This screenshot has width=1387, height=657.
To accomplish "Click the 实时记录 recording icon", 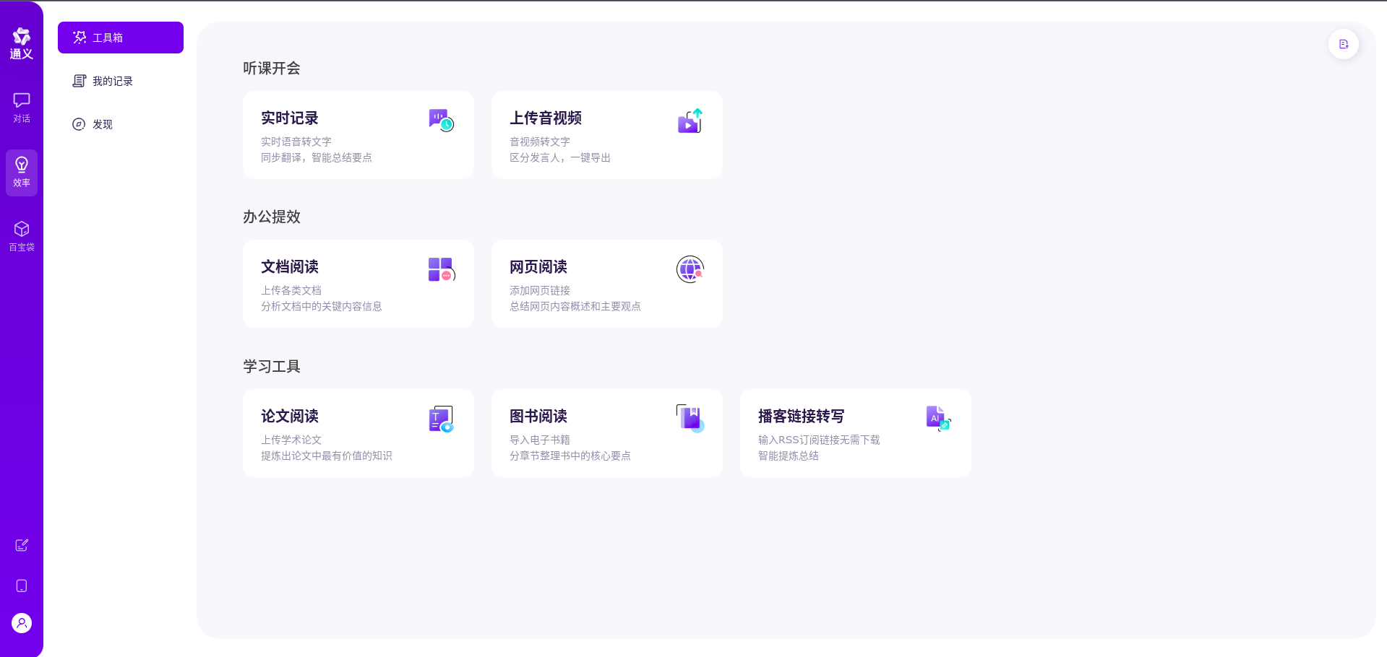I will click(441, 120).
